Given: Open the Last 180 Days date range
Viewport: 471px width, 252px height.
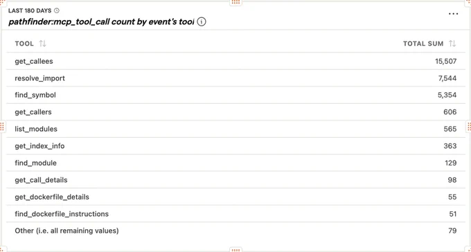Looking at the screenshot, I should [30, 11].
